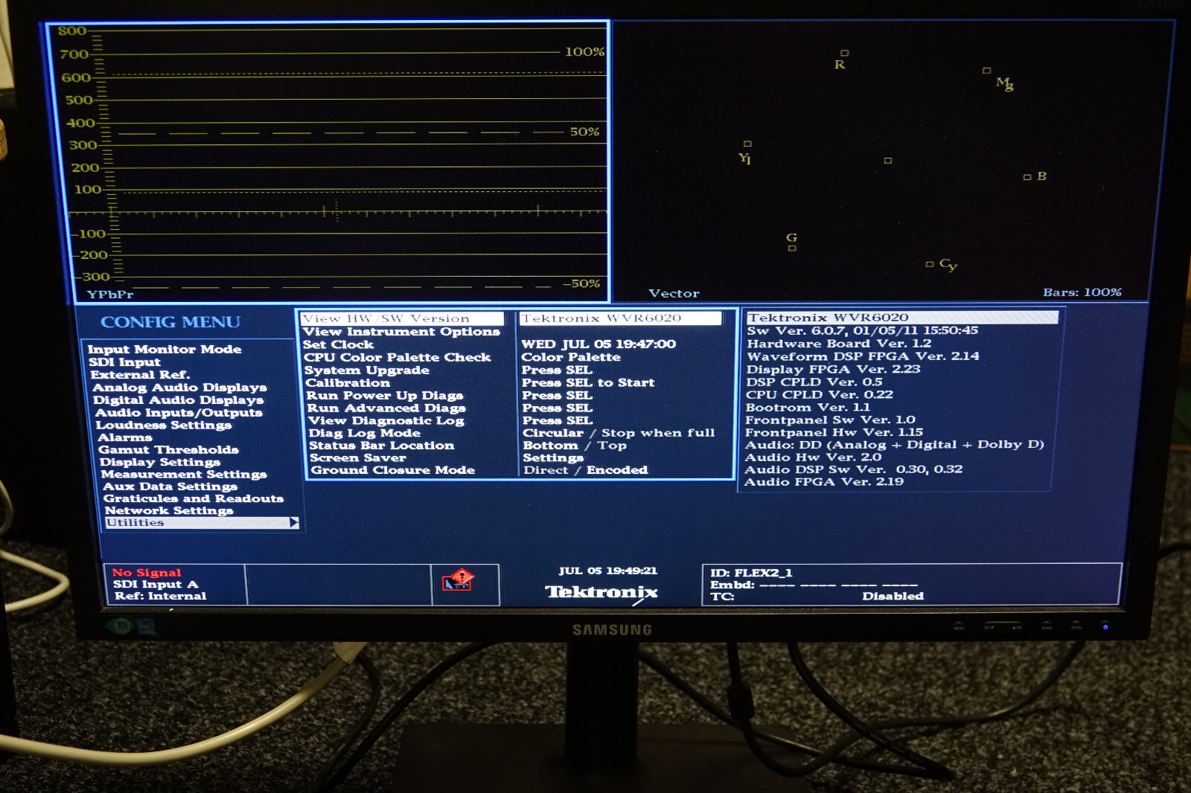
Task: Click the JUL 05 19:49:21 timestamp
Action: tap(608, 571)
